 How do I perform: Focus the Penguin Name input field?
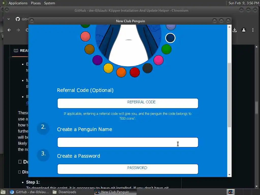coord(128,142)
